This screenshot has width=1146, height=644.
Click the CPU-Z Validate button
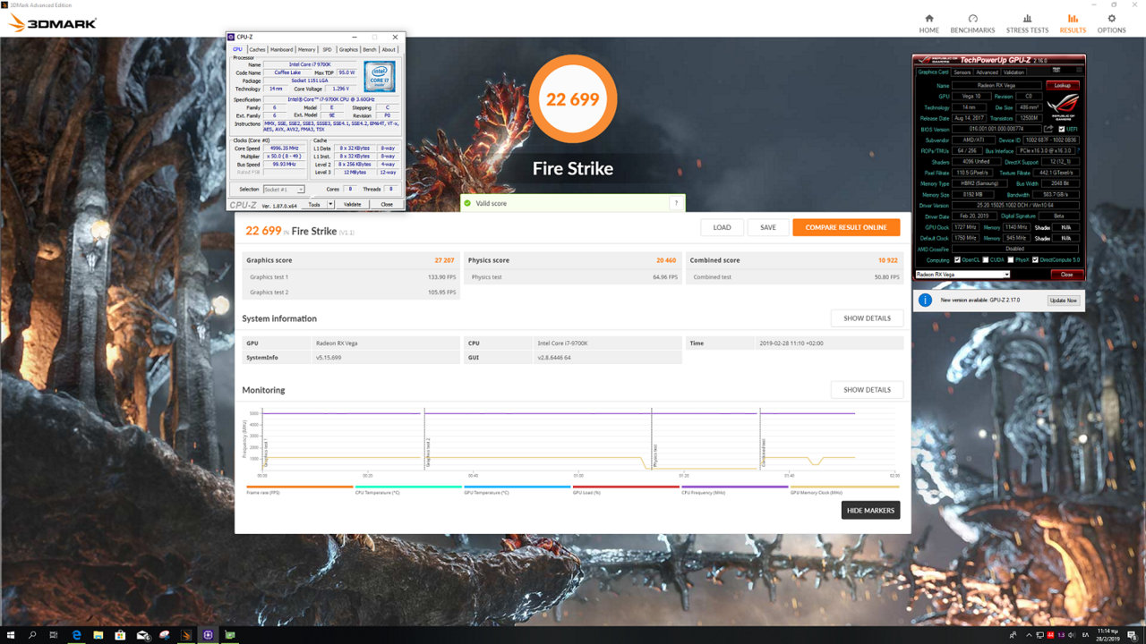[353, 205]
